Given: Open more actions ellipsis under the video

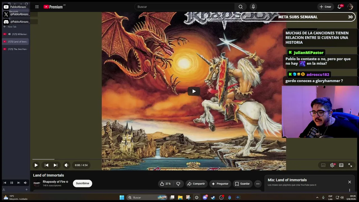Looking at the screenshot, I should coord(258,184).
